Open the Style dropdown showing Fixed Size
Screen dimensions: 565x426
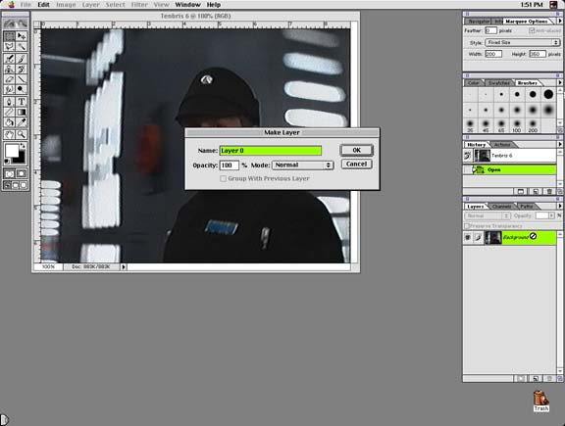523,42
